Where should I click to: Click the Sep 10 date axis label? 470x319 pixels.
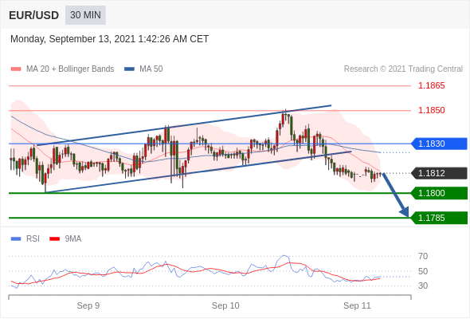225,305
